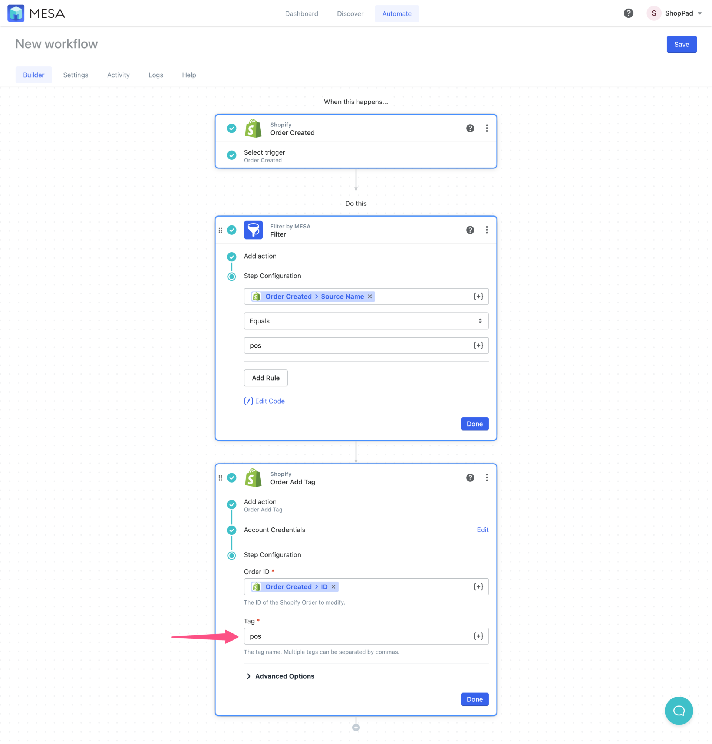Expand Advanced Options
This screenshot has height=744, width=712.
pyautogui.click(x=284, y=676)
